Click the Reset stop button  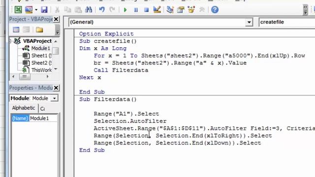coord(147,10)
